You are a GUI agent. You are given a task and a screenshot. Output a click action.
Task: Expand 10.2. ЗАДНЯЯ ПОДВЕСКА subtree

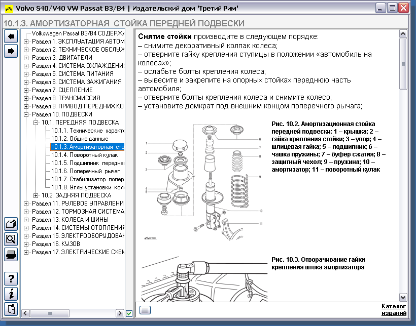[36, 195]
